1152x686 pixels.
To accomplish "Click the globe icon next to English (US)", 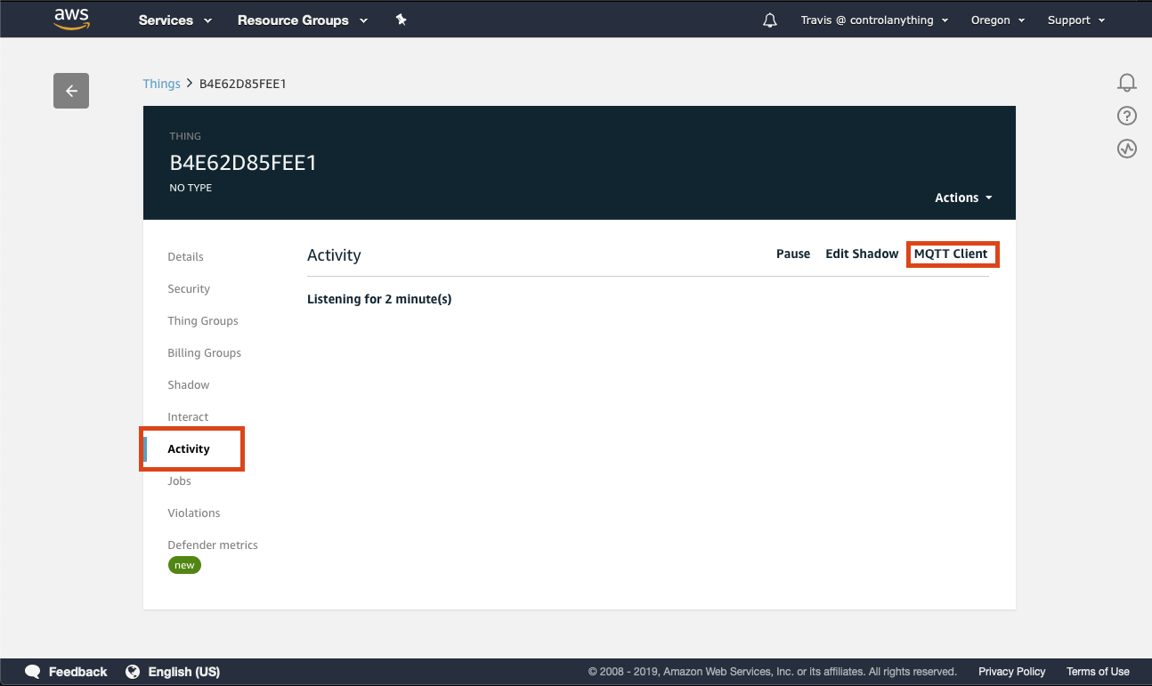I will 133,671.
